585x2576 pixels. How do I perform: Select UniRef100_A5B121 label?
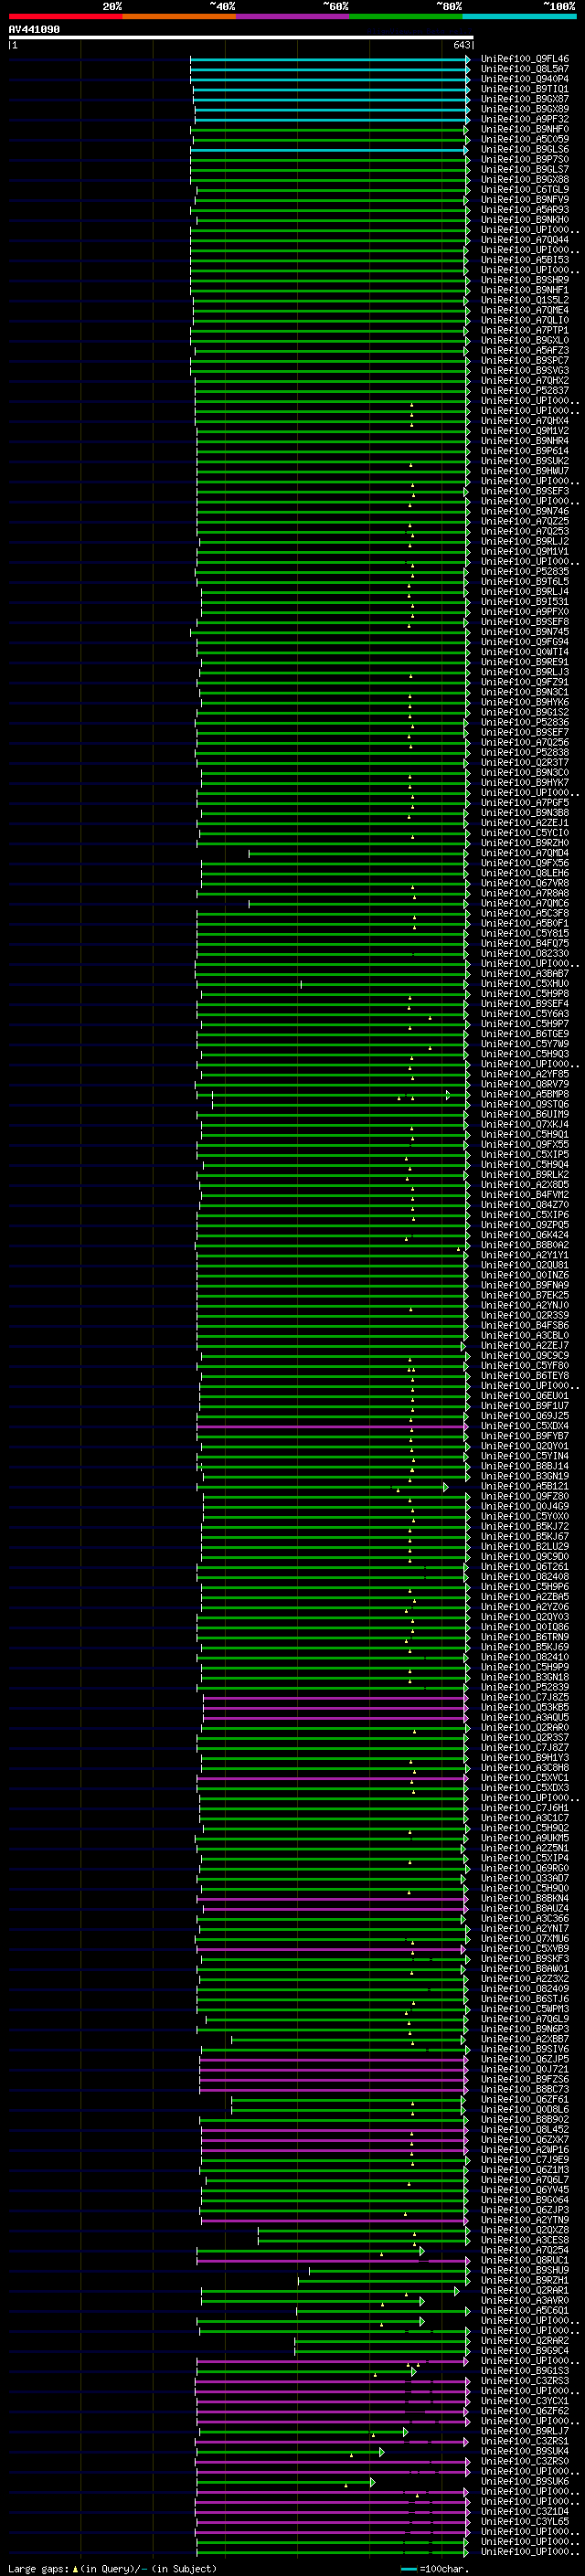(525, 1486)
